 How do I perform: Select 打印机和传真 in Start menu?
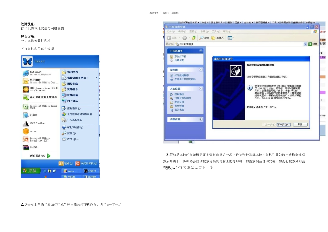pyautogui.click(x=72, y=120)
